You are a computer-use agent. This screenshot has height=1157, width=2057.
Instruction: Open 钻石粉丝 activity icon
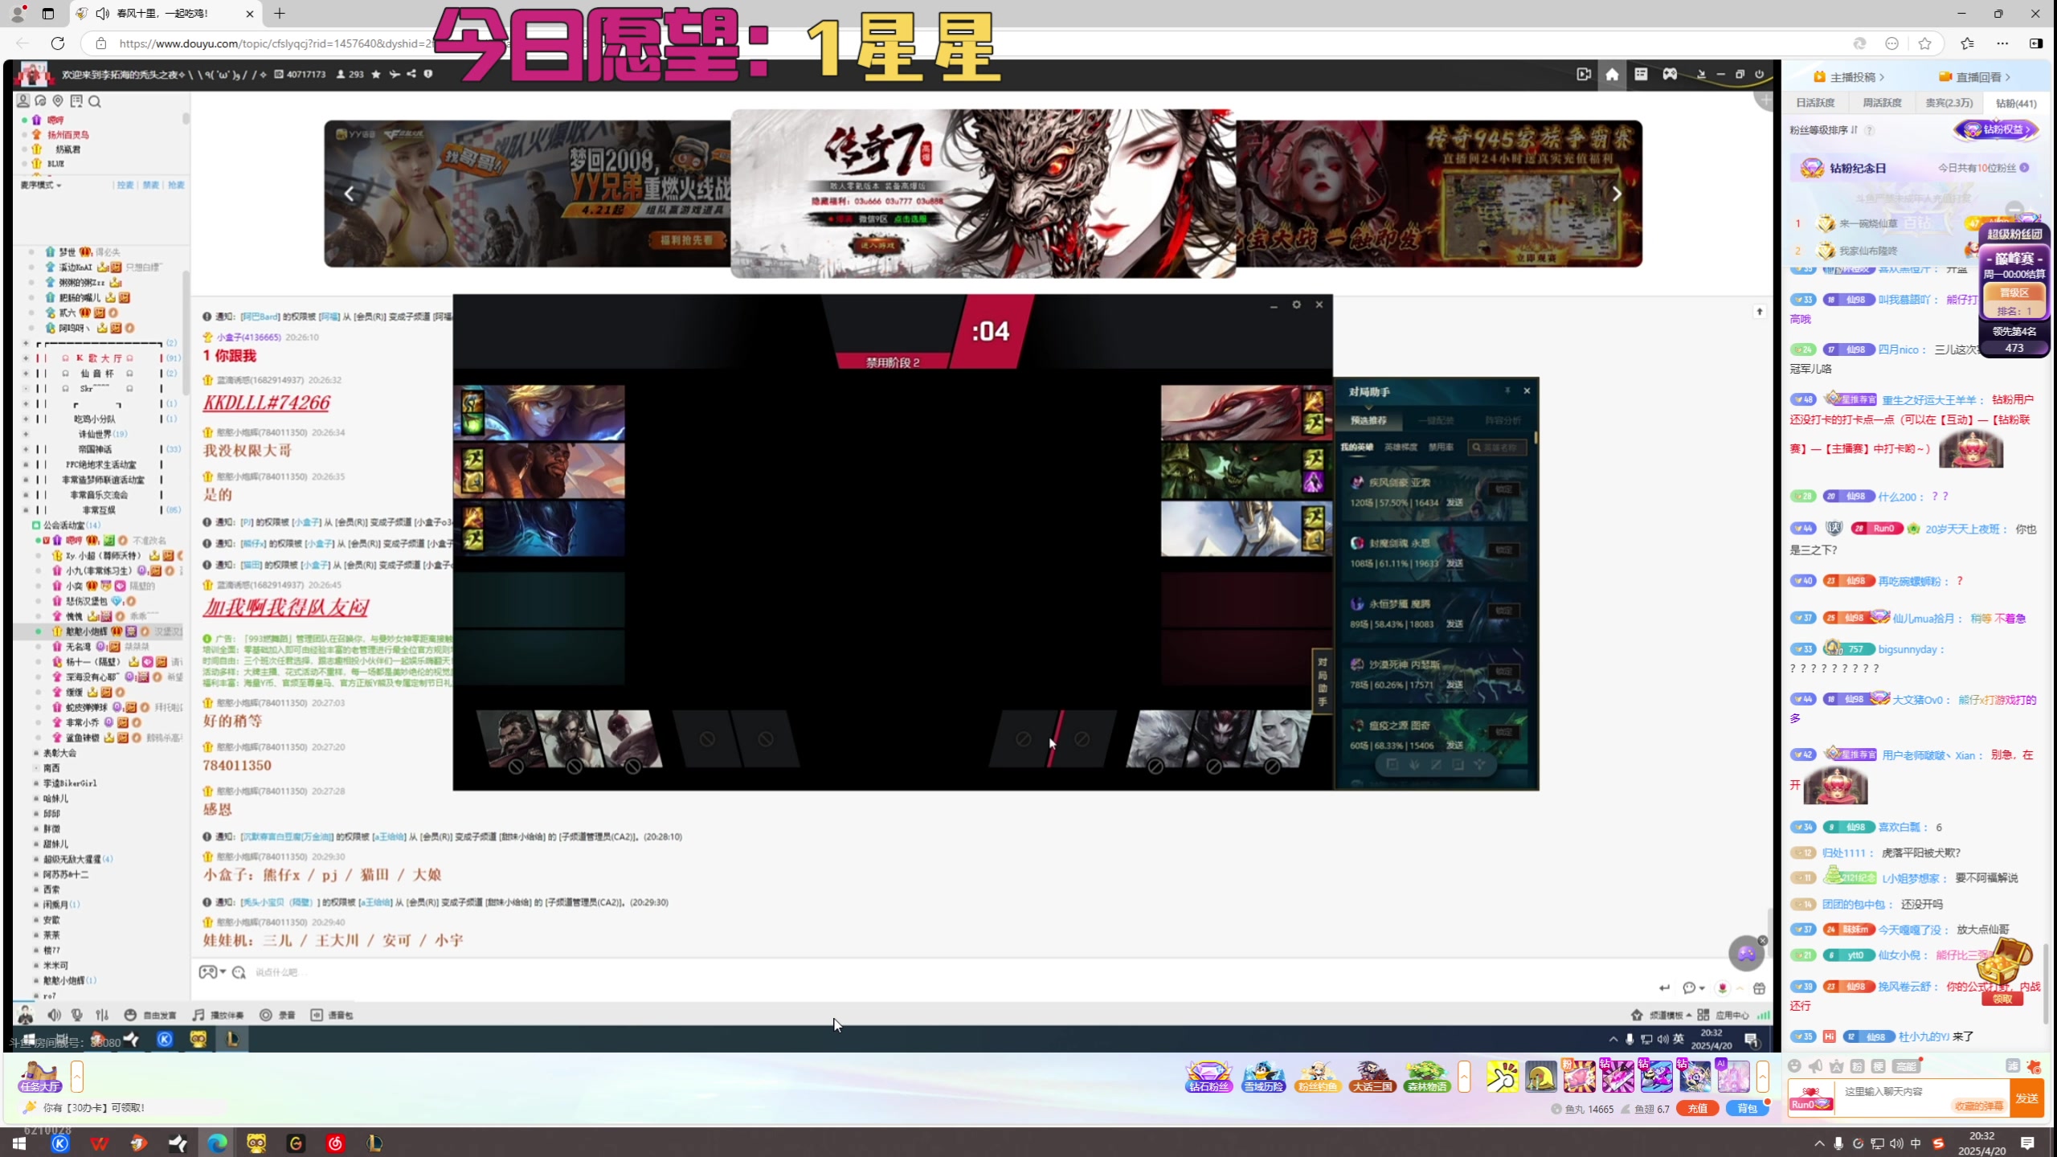point(1208,1077)
